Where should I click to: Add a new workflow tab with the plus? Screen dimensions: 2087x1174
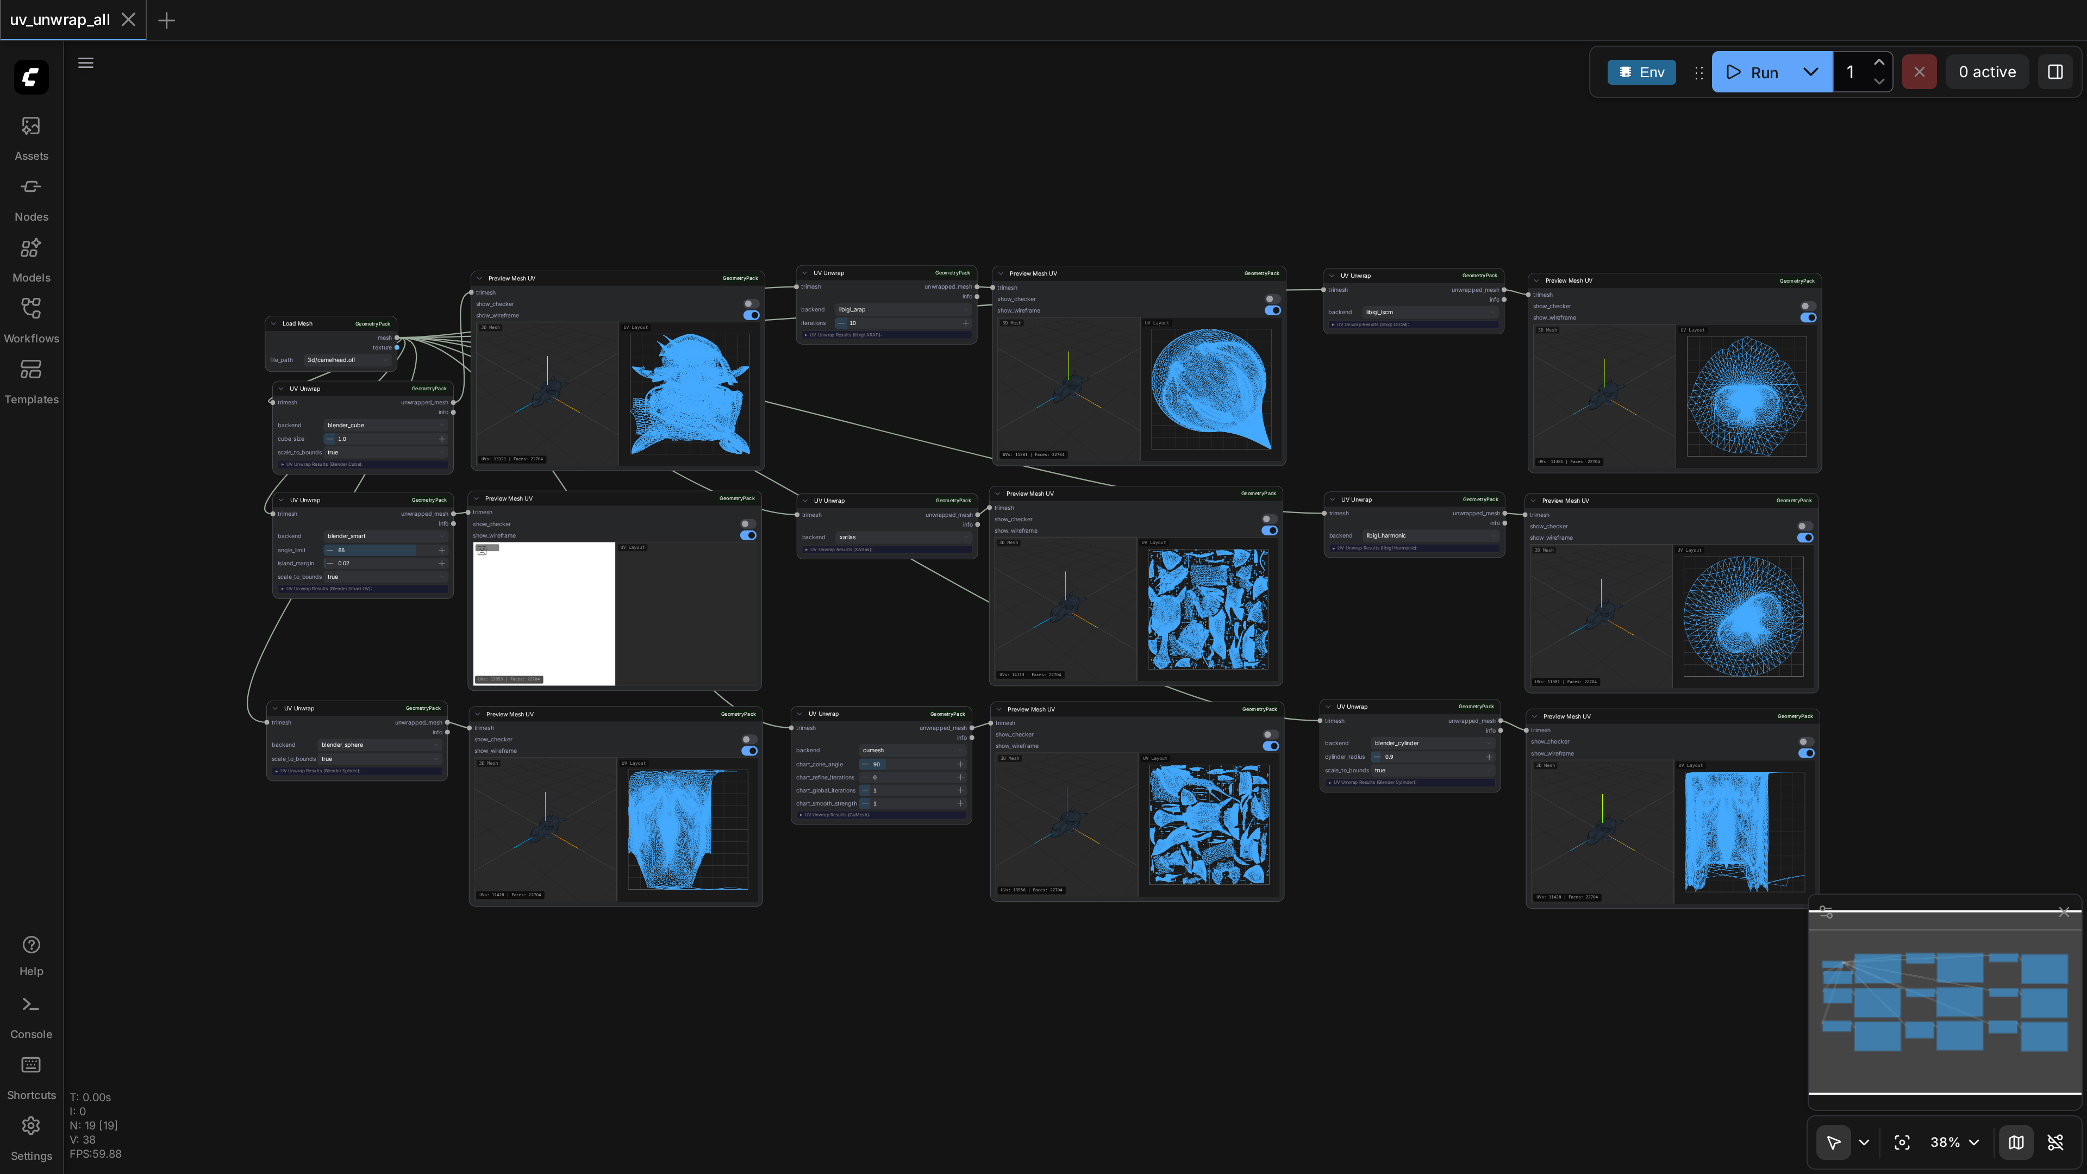pos(166,20)
